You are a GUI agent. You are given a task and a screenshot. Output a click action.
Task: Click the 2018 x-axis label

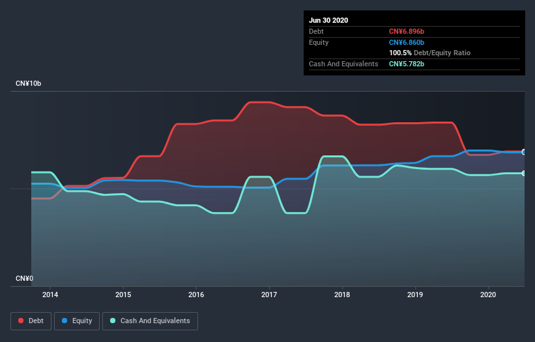(x=342, y=295)
